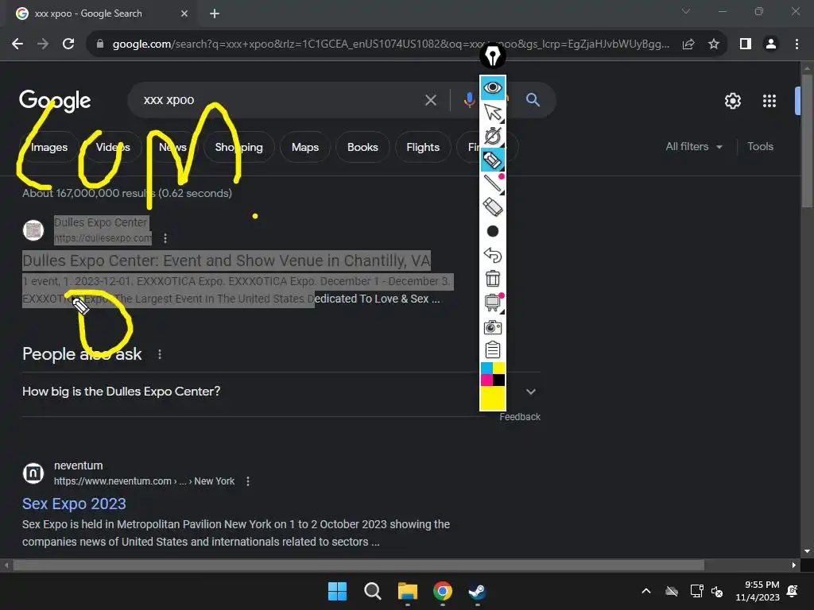
Task: Open Steam from the taskbar
Action: pyautogui.click(x=477, y=591)
